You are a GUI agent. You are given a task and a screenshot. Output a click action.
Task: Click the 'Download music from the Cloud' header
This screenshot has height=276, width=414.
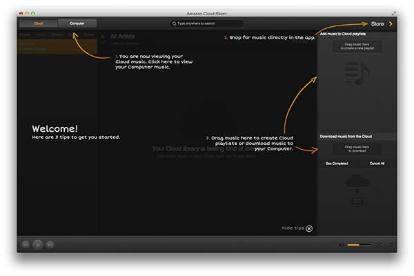point(346,137)
